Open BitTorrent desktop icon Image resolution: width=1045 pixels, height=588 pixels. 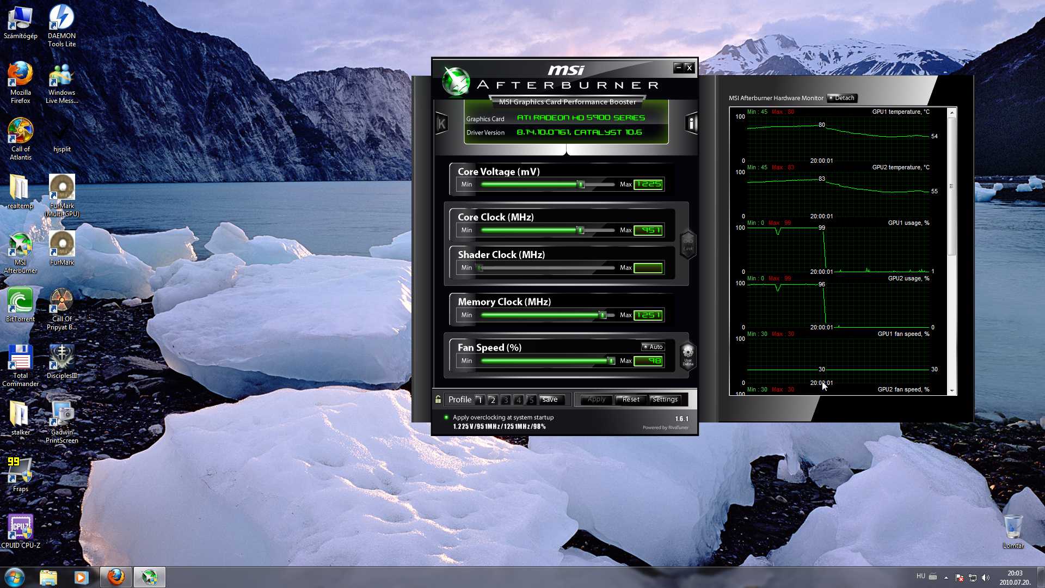click(x=20, y=305)
